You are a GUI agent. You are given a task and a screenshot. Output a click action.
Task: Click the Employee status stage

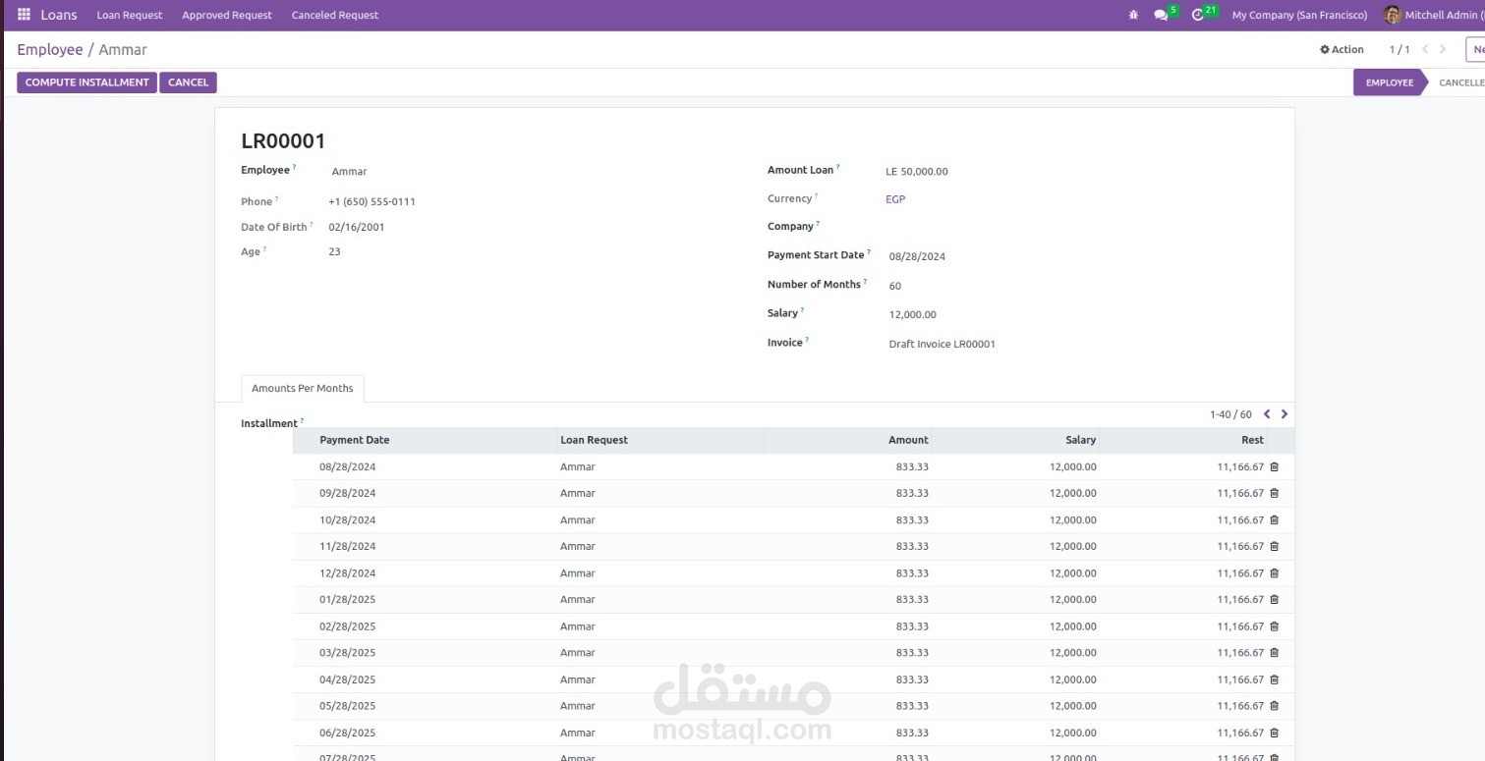click(1389, 82)
